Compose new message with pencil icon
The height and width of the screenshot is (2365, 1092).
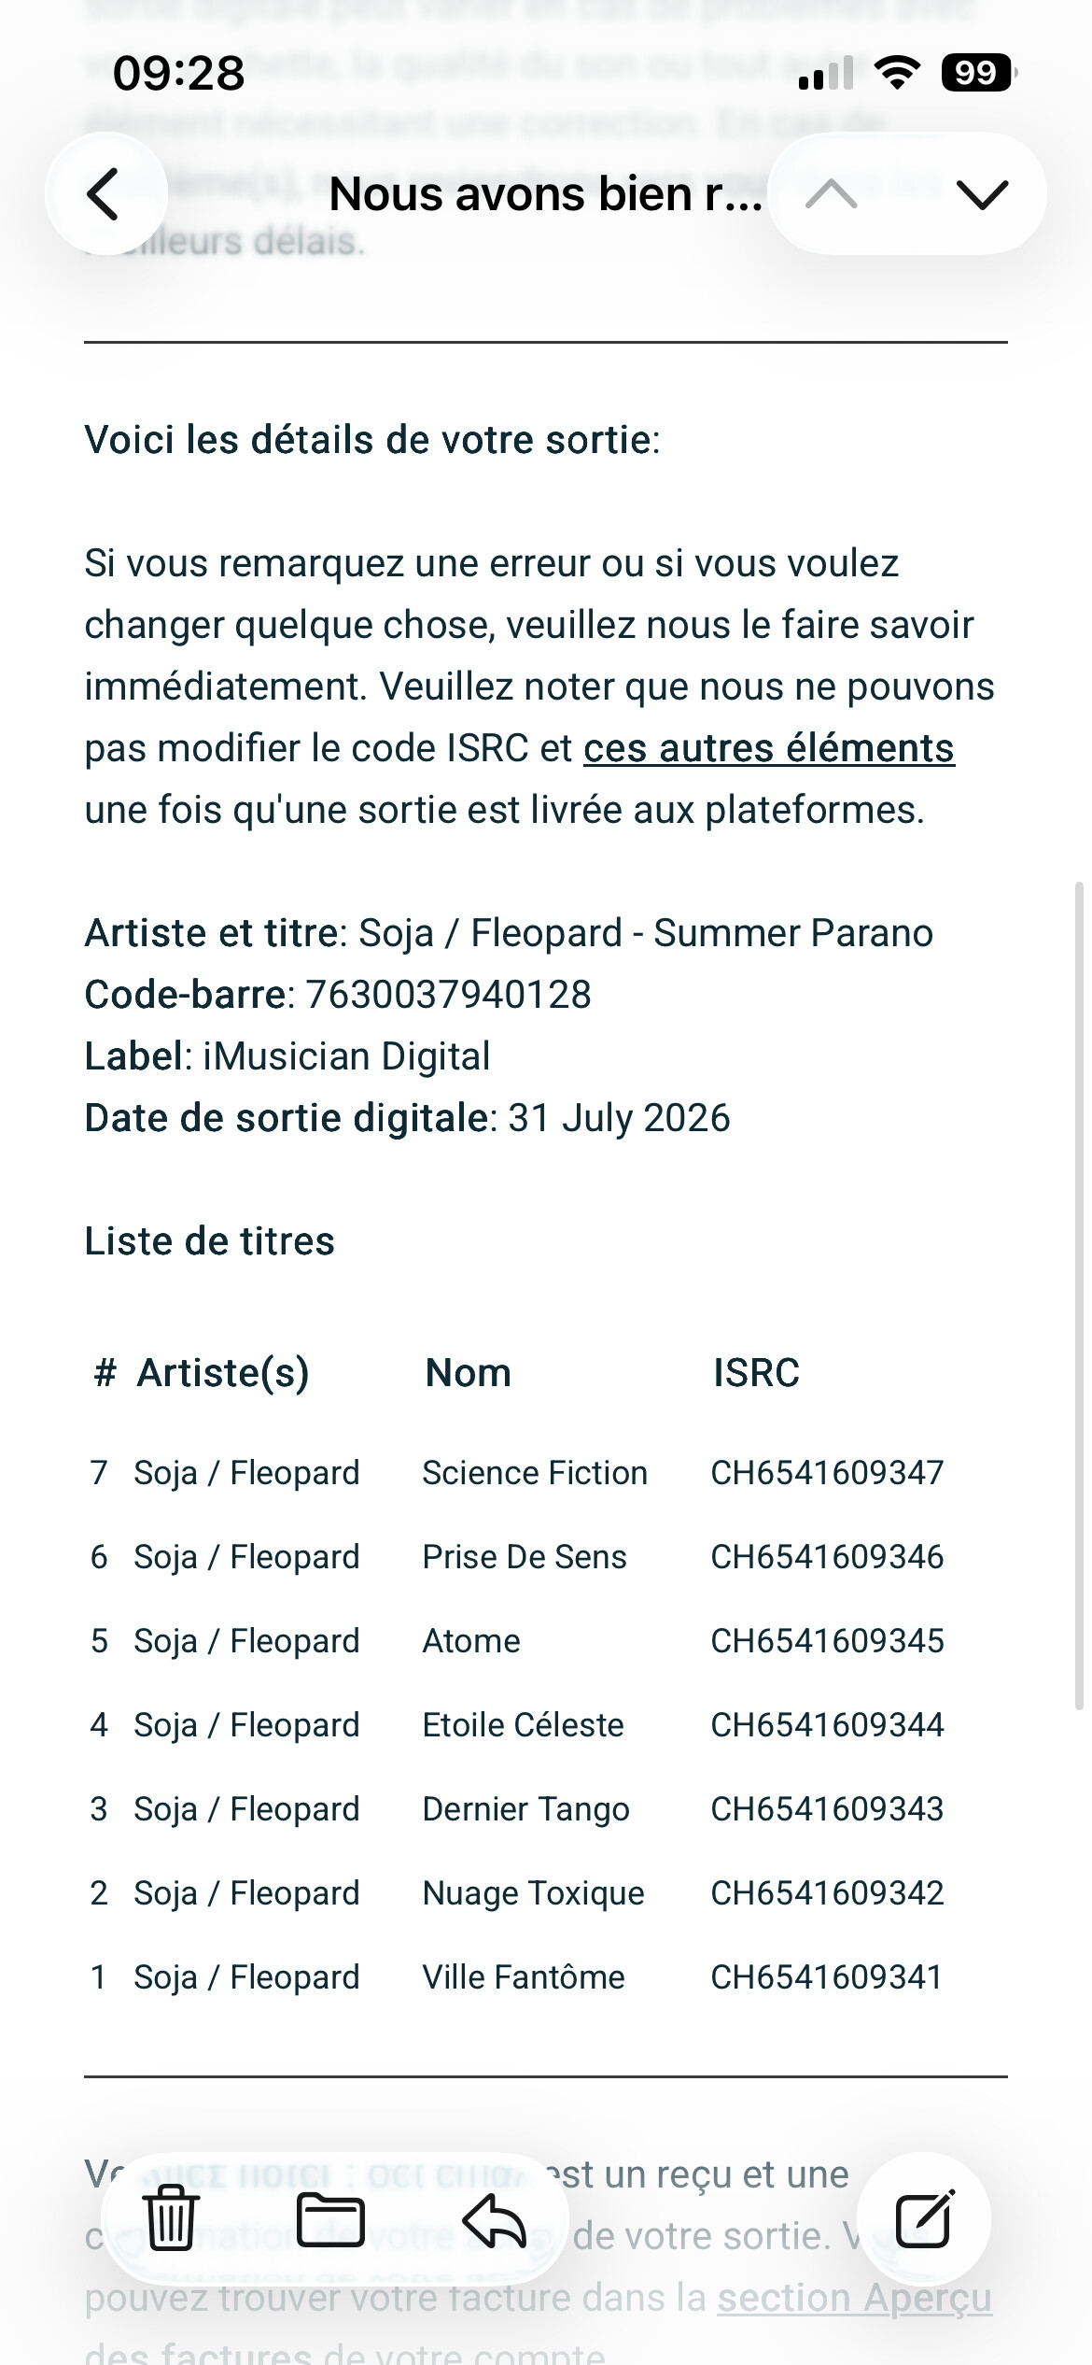coord(924,2218)
